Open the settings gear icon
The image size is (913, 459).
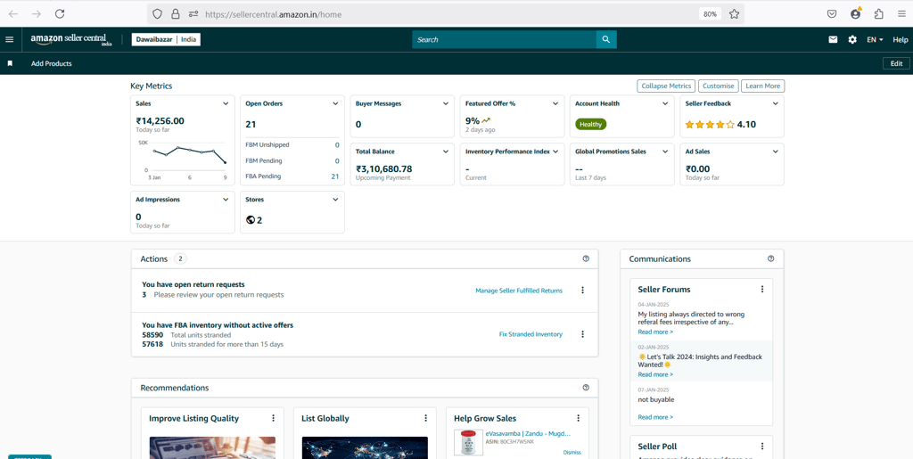[x=852, y=39]
